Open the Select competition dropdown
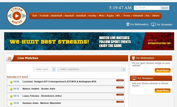The width and height of the screenshot is (177, 107). coord(92,69)
